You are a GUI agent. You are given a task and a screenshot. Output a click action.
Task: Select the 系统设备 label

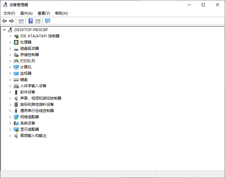[28, 123]
